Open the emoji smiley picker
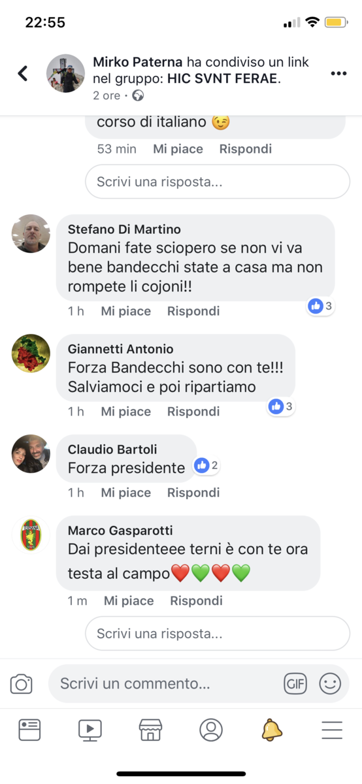 tap(330, 684)
